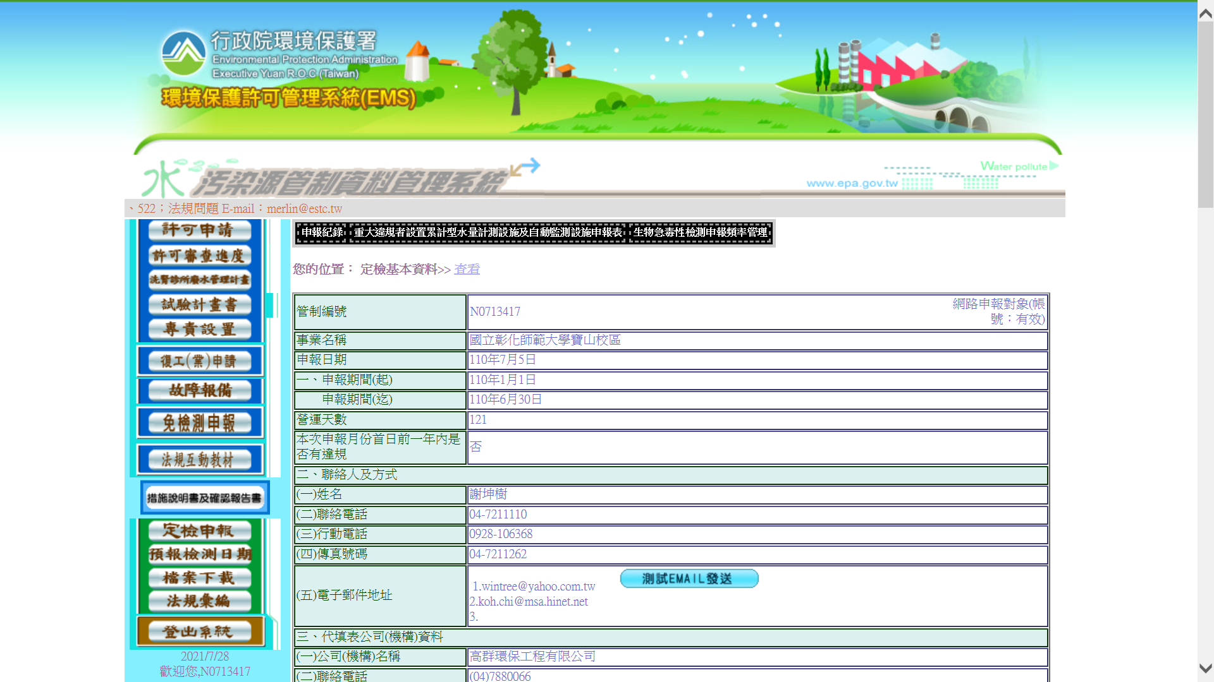
Task: Select fax number 04-7211262
Action: pos(498,554)
